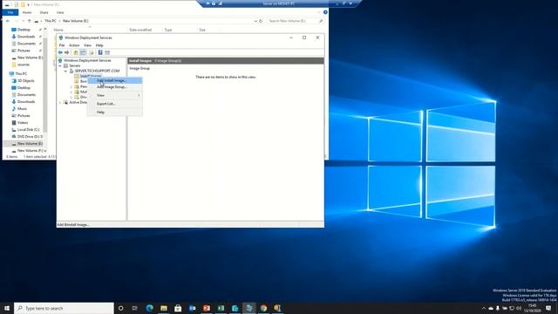Open the address bar history dropdown
The width and height of the screenshot is (558, 314).
(x=255, y=21)
